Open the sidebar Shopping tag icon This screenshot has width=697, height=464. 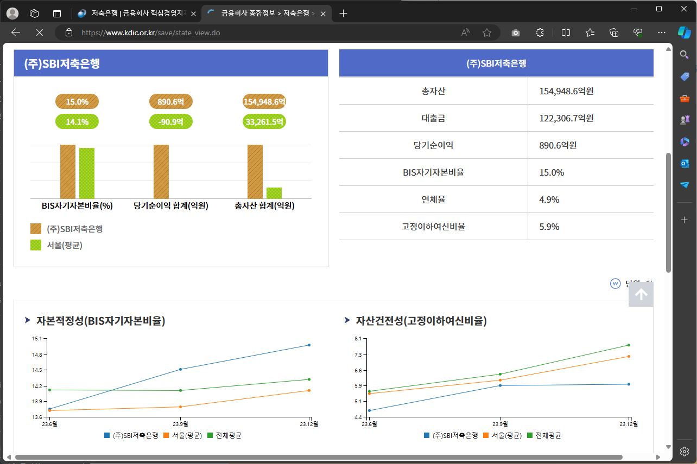tap(685, 76)
